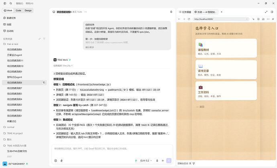The height and width of the screenshot is (168, 277).
Task: Open the GLM-5.2 model dropdown
Action: tap(146, 161)
